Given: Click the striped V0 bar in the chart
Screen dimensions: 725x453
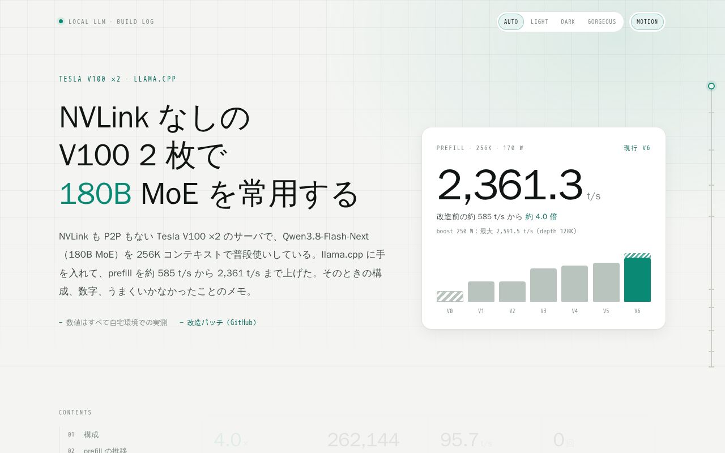Looking at the screenshot, I should click(450, 296).
